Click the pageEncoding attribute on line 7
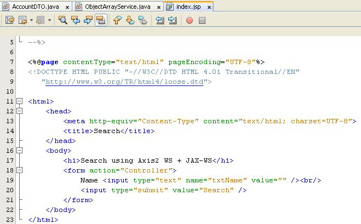 (194, 62)
